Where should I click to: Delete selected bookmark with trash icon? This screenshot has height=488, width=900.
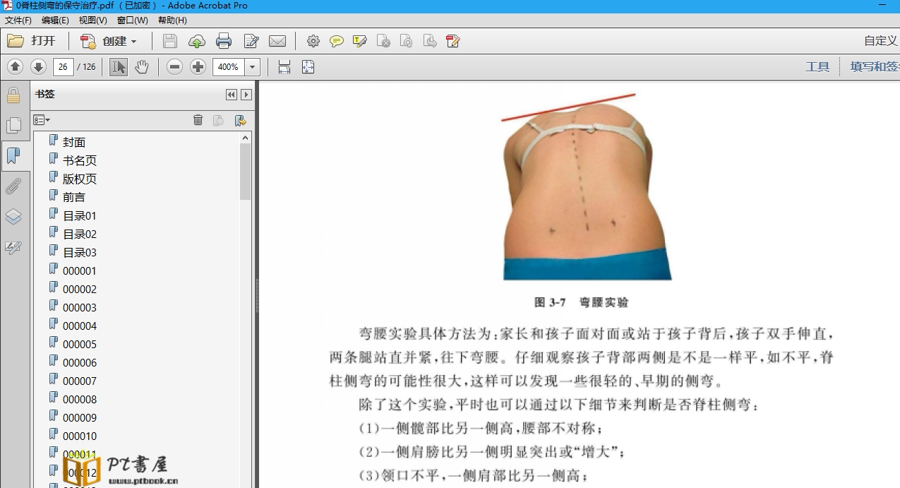coord(198,120)
